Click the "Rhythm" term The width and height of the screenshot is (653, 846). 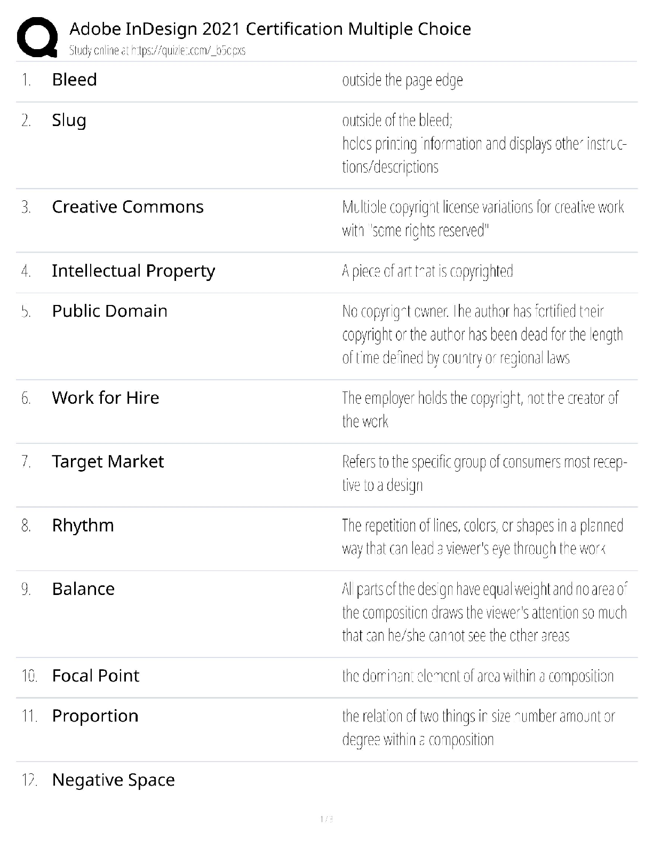click(83, 526)
